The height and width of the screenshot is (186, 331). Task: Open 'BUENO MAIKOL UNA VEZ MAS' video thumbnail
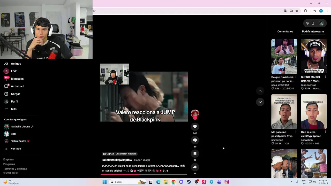click(314, 57)
